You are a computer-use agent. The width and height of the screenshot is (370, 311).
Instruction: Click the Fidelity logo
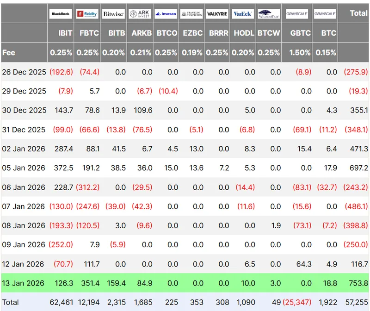click(x=87, y=14)
